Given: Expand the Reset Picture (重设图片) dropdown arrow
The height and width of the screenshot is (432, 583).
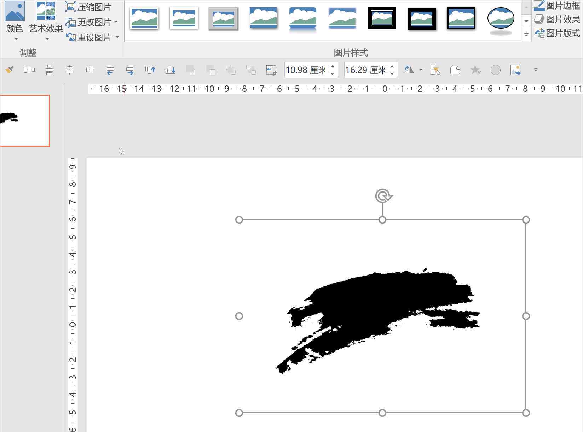Looking at the screenshot, I should coord(117,37).
